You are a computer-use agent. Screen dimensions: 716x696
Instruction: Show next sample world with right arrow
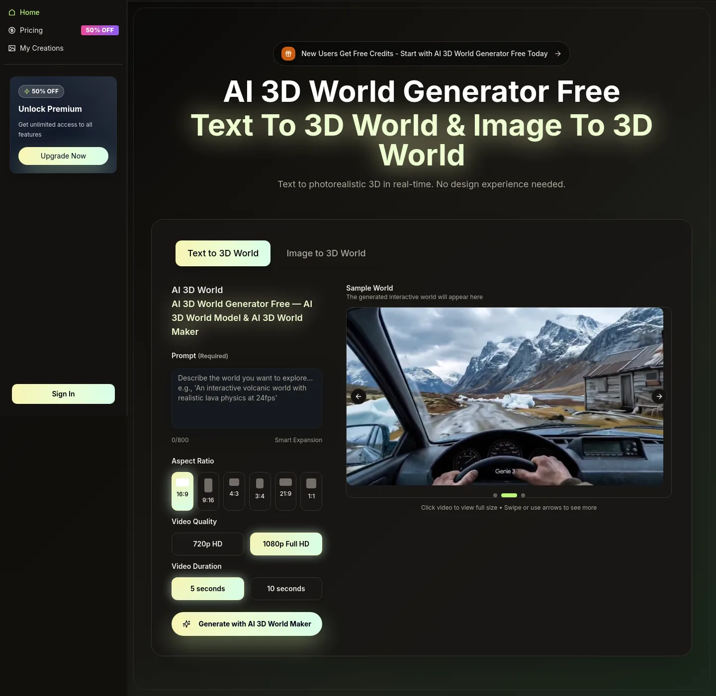[x=659, y=396]
